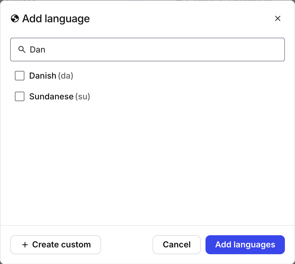Open Create custom language dialog

point(55,245)
